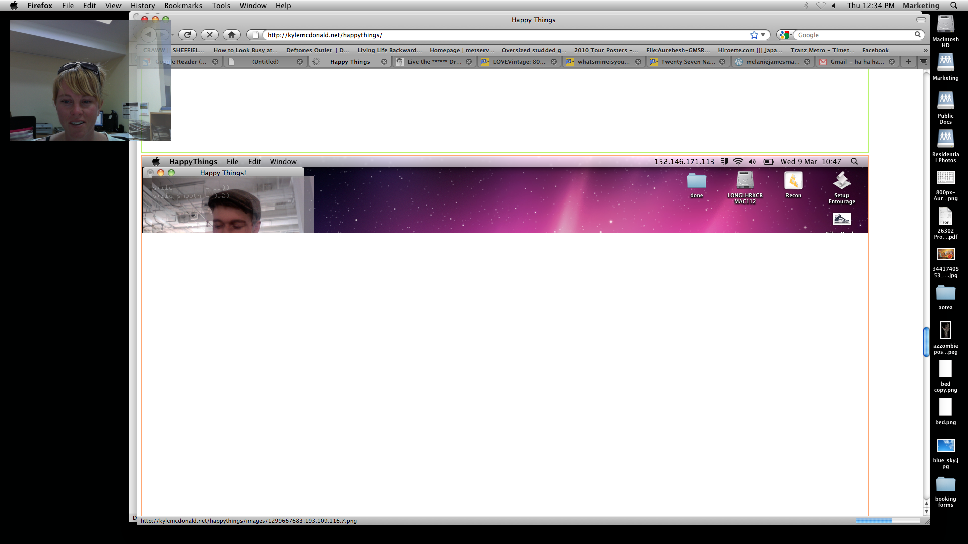Click the Happy Things screenshot image
The height and width of the screenshot is (544, 968).
point(505,194)
